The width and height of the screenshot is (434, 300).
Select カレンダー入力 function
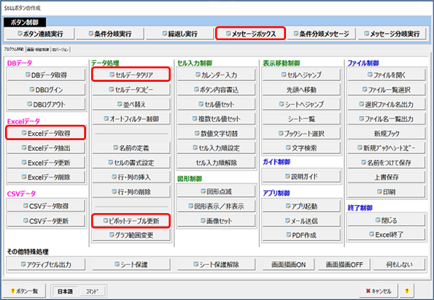coord(216,74)
